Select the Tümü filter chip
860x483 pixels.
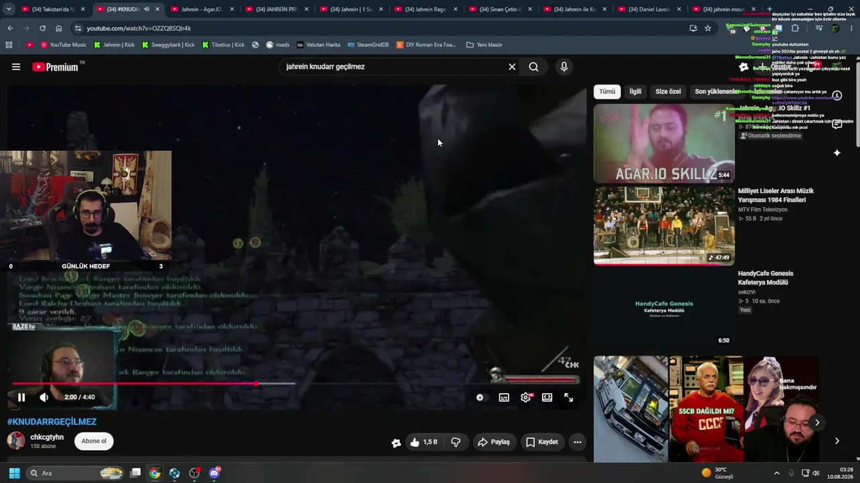click(x=607, y=91)
